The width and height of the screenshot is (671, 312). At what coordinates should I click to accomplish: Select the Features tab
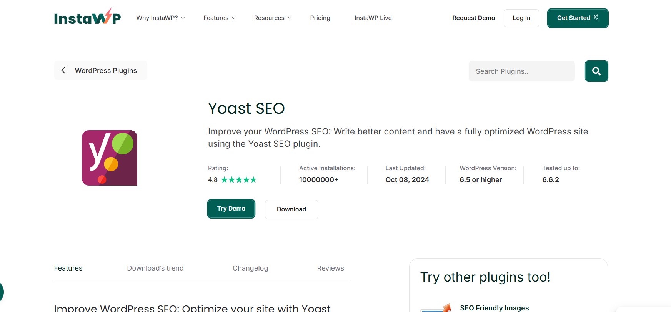pos(68,268)
